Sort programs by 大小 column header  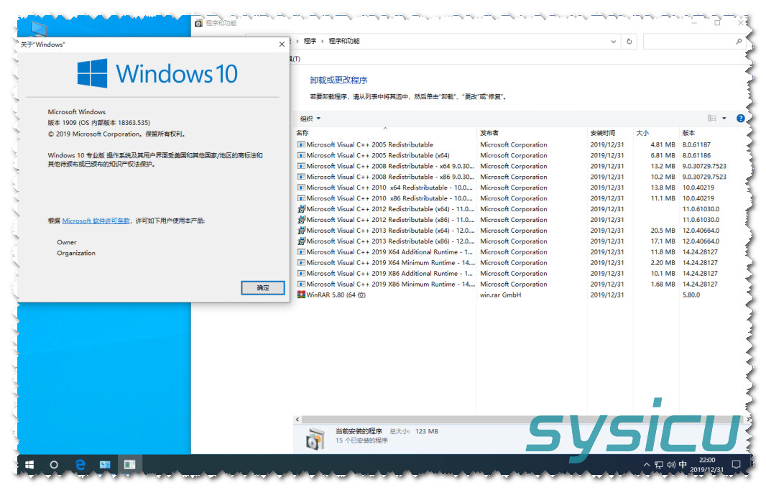(x=655, y=133)
